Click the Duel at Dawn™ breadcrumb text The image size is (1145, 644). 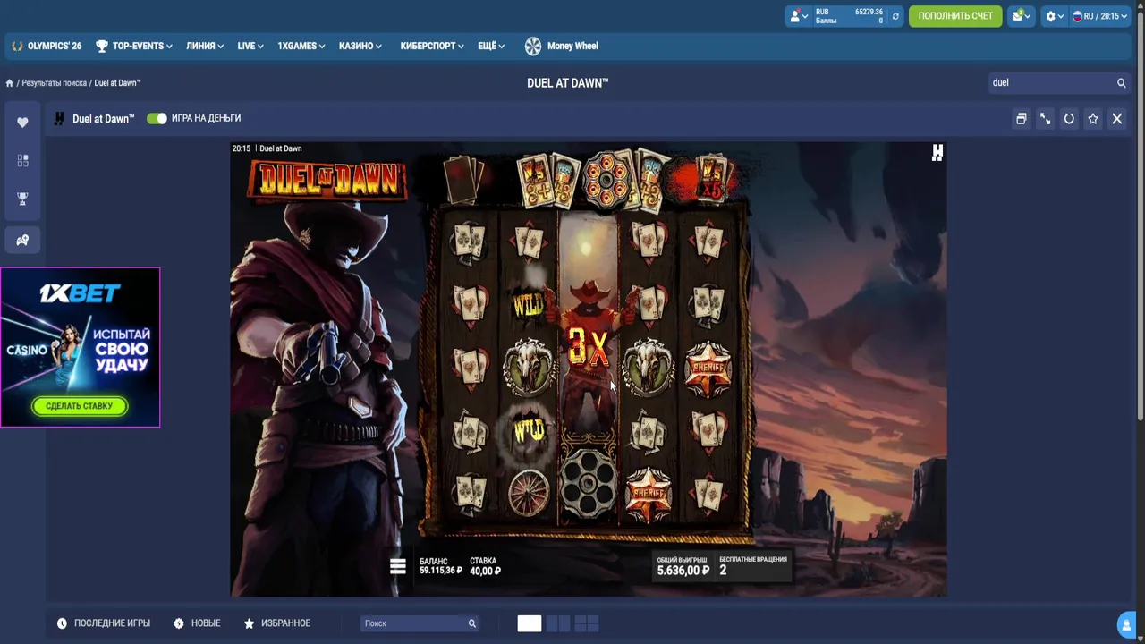pyautogui.click(x=118, y=83)
